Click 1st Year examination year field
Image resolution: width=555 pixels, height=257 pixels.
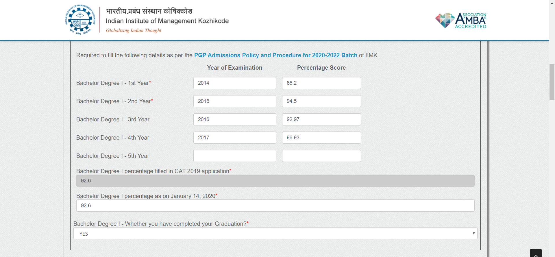[235, 83]
